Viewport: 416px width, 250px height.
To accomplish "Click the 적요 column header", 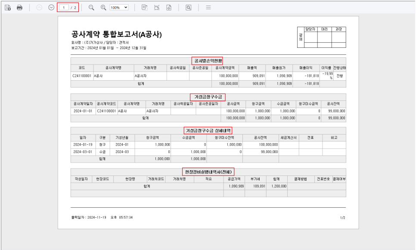I will (208, 179).
